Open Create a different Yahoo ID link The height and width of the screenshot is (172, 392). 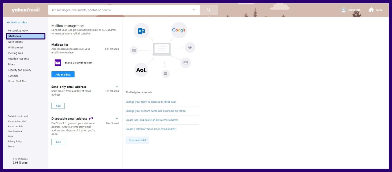tap(151, 129)
